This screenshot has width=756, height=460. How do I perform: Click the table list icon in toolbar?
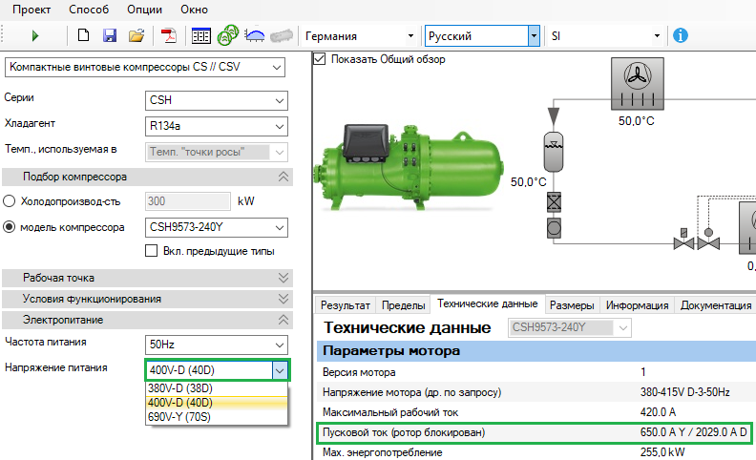(x=200, y=36)
